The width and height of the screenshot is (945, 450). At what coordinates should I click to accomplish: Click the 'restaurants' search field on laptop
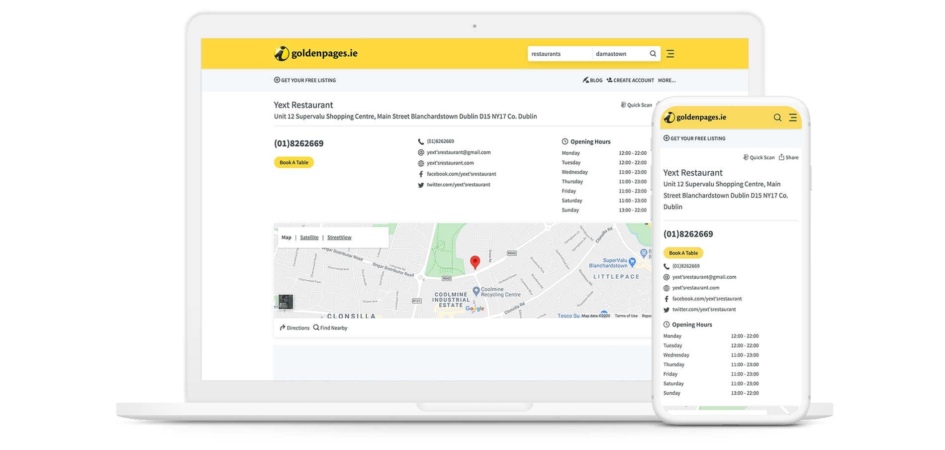(x=560, y=54)
